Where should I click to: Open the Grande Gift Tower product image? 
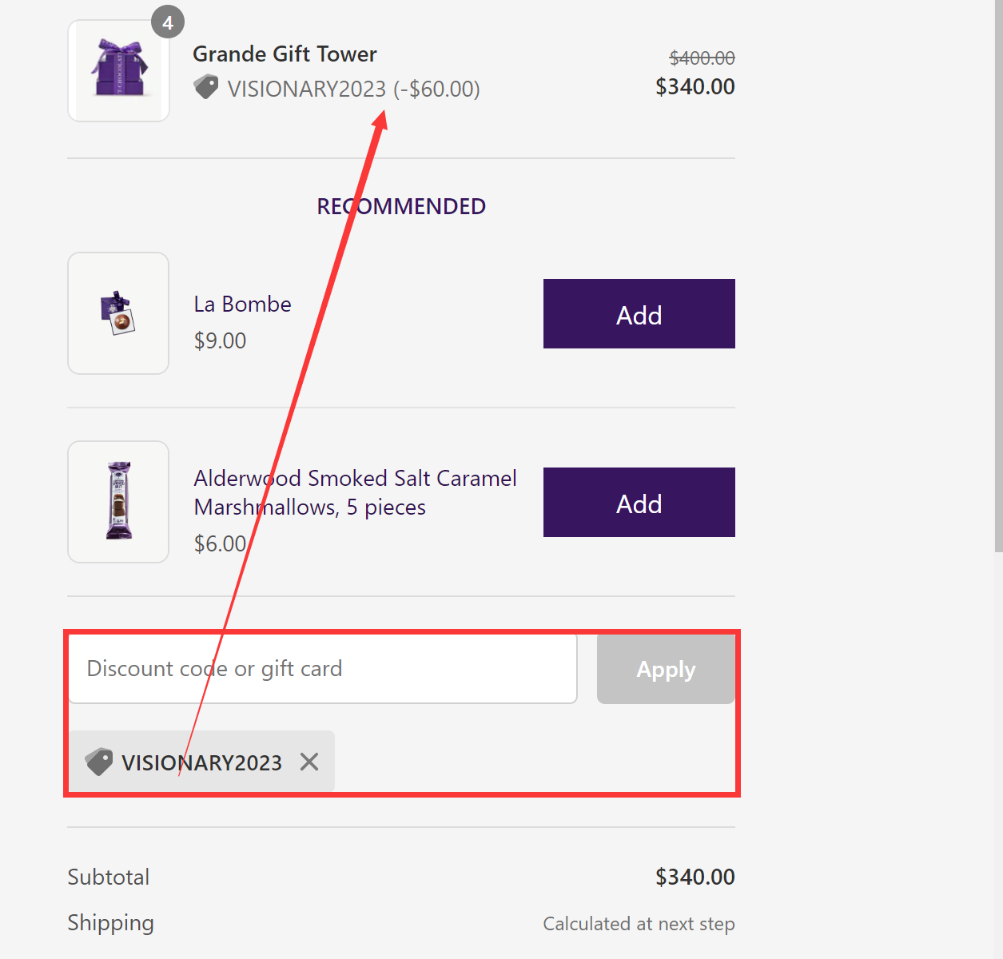tap(118, 70)
